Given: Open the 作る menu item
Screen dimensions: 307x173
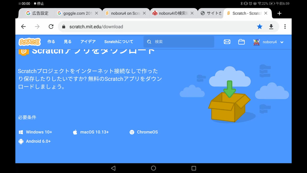Looking at the screenshot, I should (51, 42).
